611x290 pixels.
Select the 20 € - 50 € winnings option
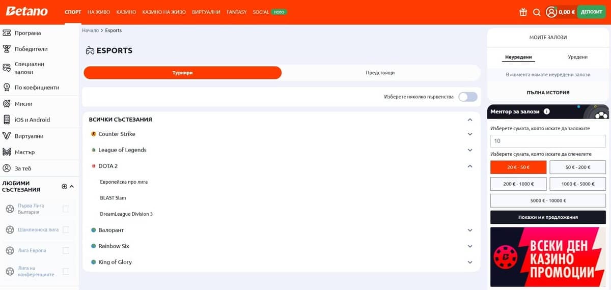point(518,167)
